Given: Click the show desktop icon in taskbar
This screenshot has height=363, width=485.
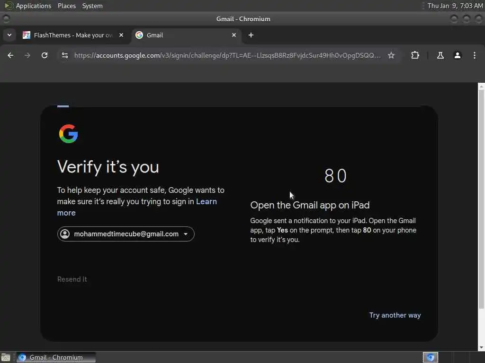Looking at the screenshot, I should click(x=5, y=357).
